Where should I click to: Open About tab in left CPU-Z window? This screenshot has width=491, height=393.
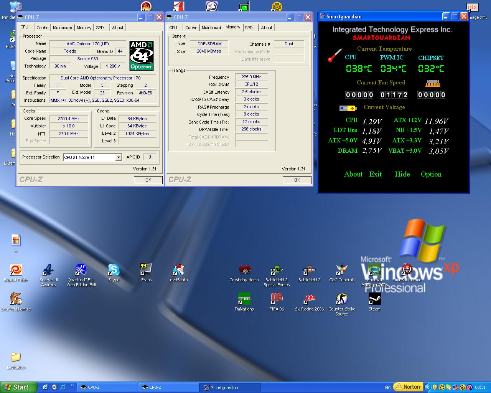[x=118, y=28]
